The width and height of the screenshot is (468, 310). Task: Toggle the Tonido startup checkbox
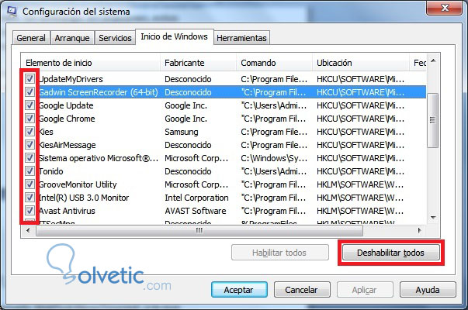[x=29, y=171]
